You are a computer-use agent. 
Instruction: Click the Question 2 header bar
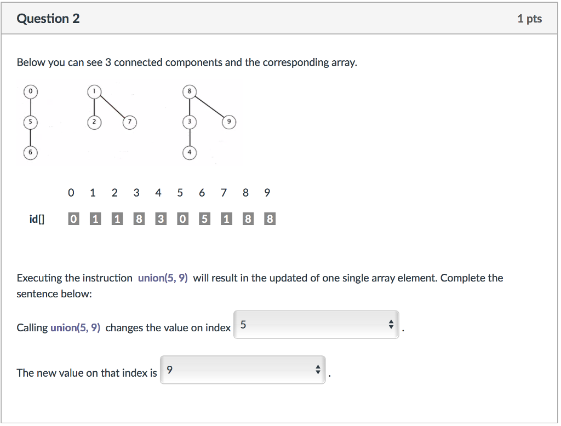tap(280, 18)
